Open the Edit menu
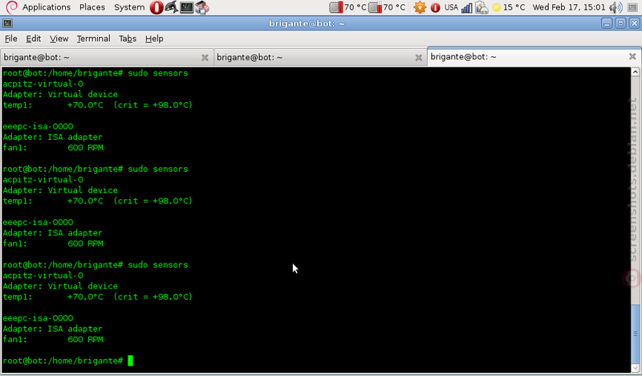This screenshot has height=376, width=642. coord(33,39)
